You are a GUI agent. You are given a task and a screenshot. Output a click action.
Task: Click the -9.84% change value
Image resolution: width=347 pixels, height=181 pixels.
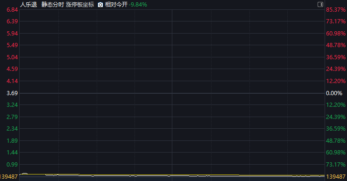[138, 5]
